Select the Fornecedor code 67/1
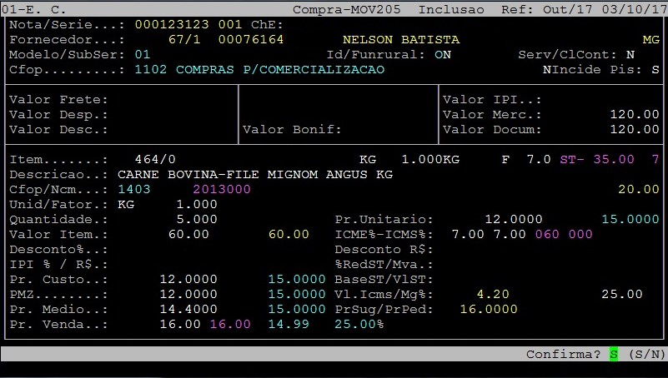Image resolution: width=668 pixels, height=378 pixels. [x=184, y=40]
